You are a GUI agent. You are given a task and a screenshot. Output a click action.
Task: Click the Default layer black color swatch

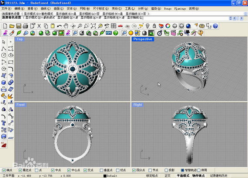tap(105, 176)
